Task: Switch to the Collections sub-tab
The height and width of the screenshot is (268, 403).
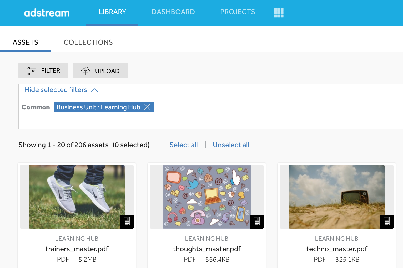Action: click(88, 42)
